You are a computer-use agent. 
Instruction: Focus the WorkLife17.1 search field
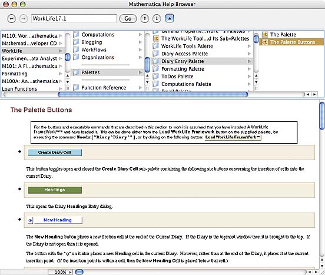(x=74, y=19)
